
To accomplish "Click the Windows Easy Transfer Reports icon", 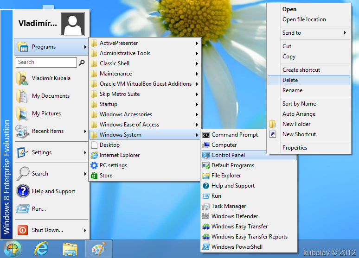I will (x=206, y=237).
